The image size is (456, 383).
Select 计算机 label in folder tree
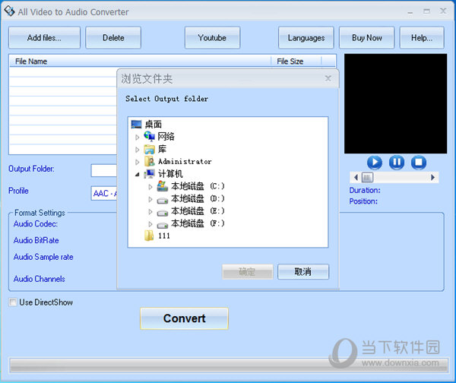click(170, 174)
